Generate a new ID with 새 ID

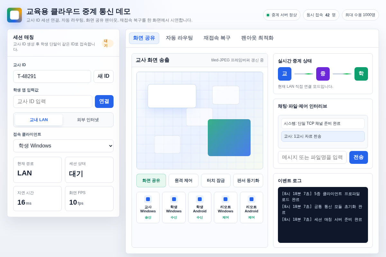click(x=104, y=76)
